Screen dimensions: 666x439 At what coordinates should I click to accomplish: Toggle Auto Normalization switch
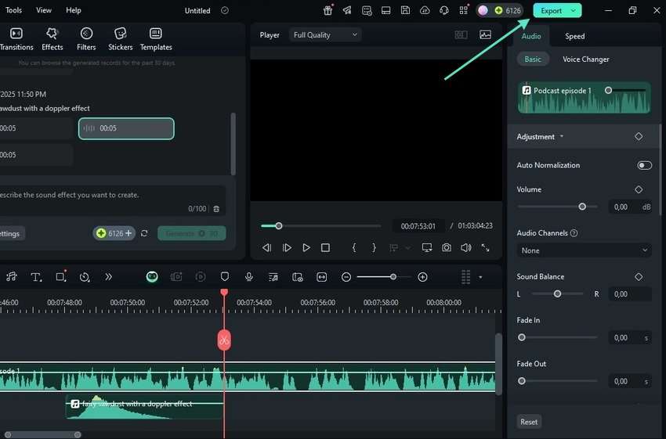click(644, 165)
